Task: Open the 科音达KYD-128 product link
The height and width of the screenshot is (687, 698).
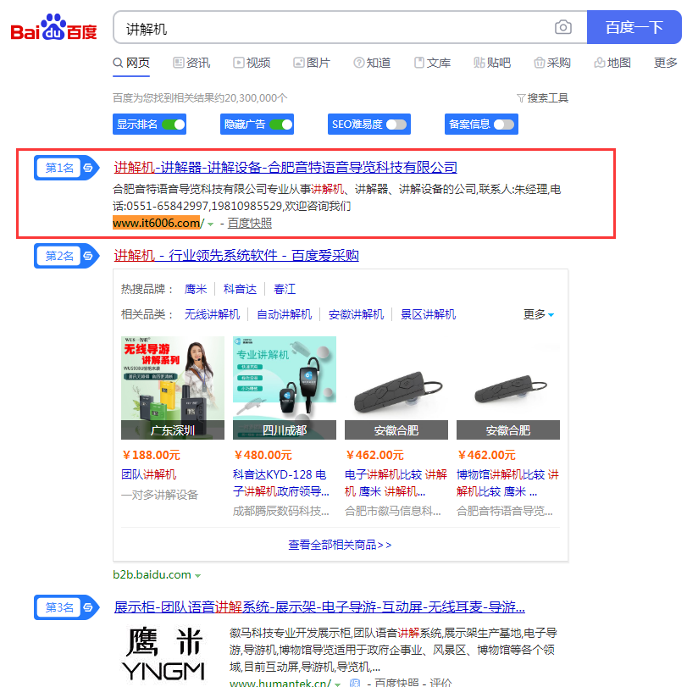Action: (x=281, y=483)
